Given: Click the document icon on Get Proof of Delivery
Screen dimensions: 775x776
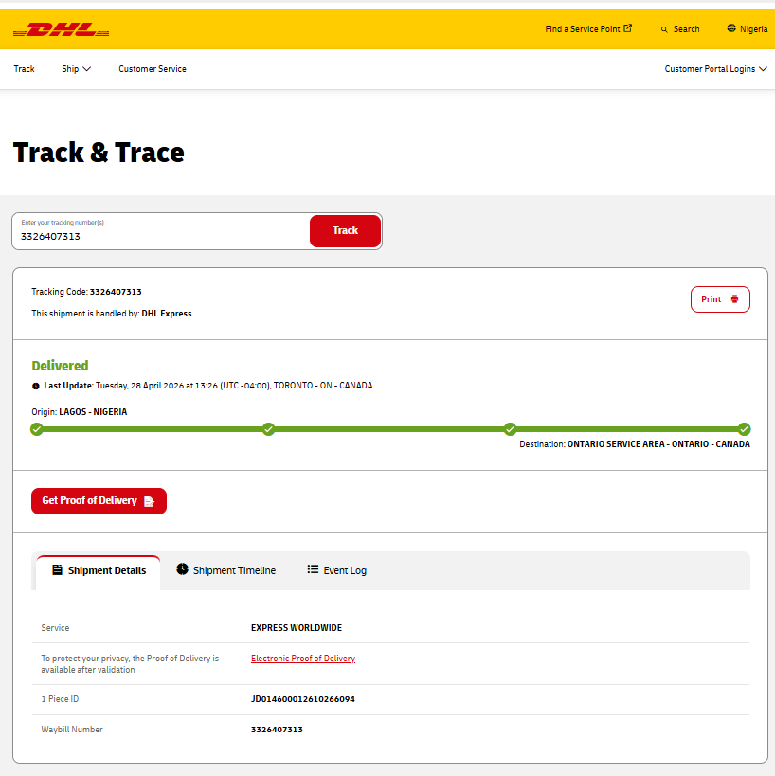Looking at the screenshot, I should [149, 501].
